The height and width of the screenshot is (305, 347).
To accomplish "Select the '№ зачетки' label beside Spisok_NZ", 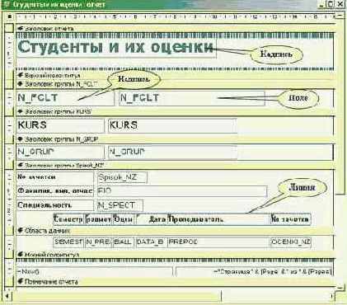I will 55,177.
